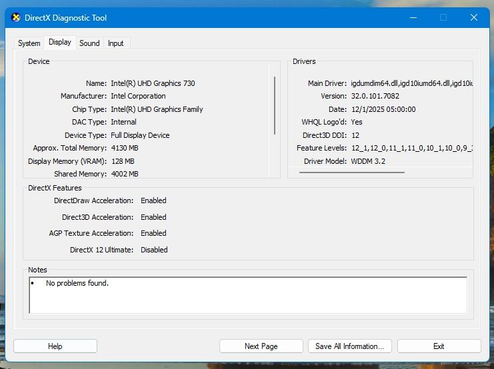Click the 'Driver Model:' label
This screenshot has width=494, height=369.
(325, 161)
